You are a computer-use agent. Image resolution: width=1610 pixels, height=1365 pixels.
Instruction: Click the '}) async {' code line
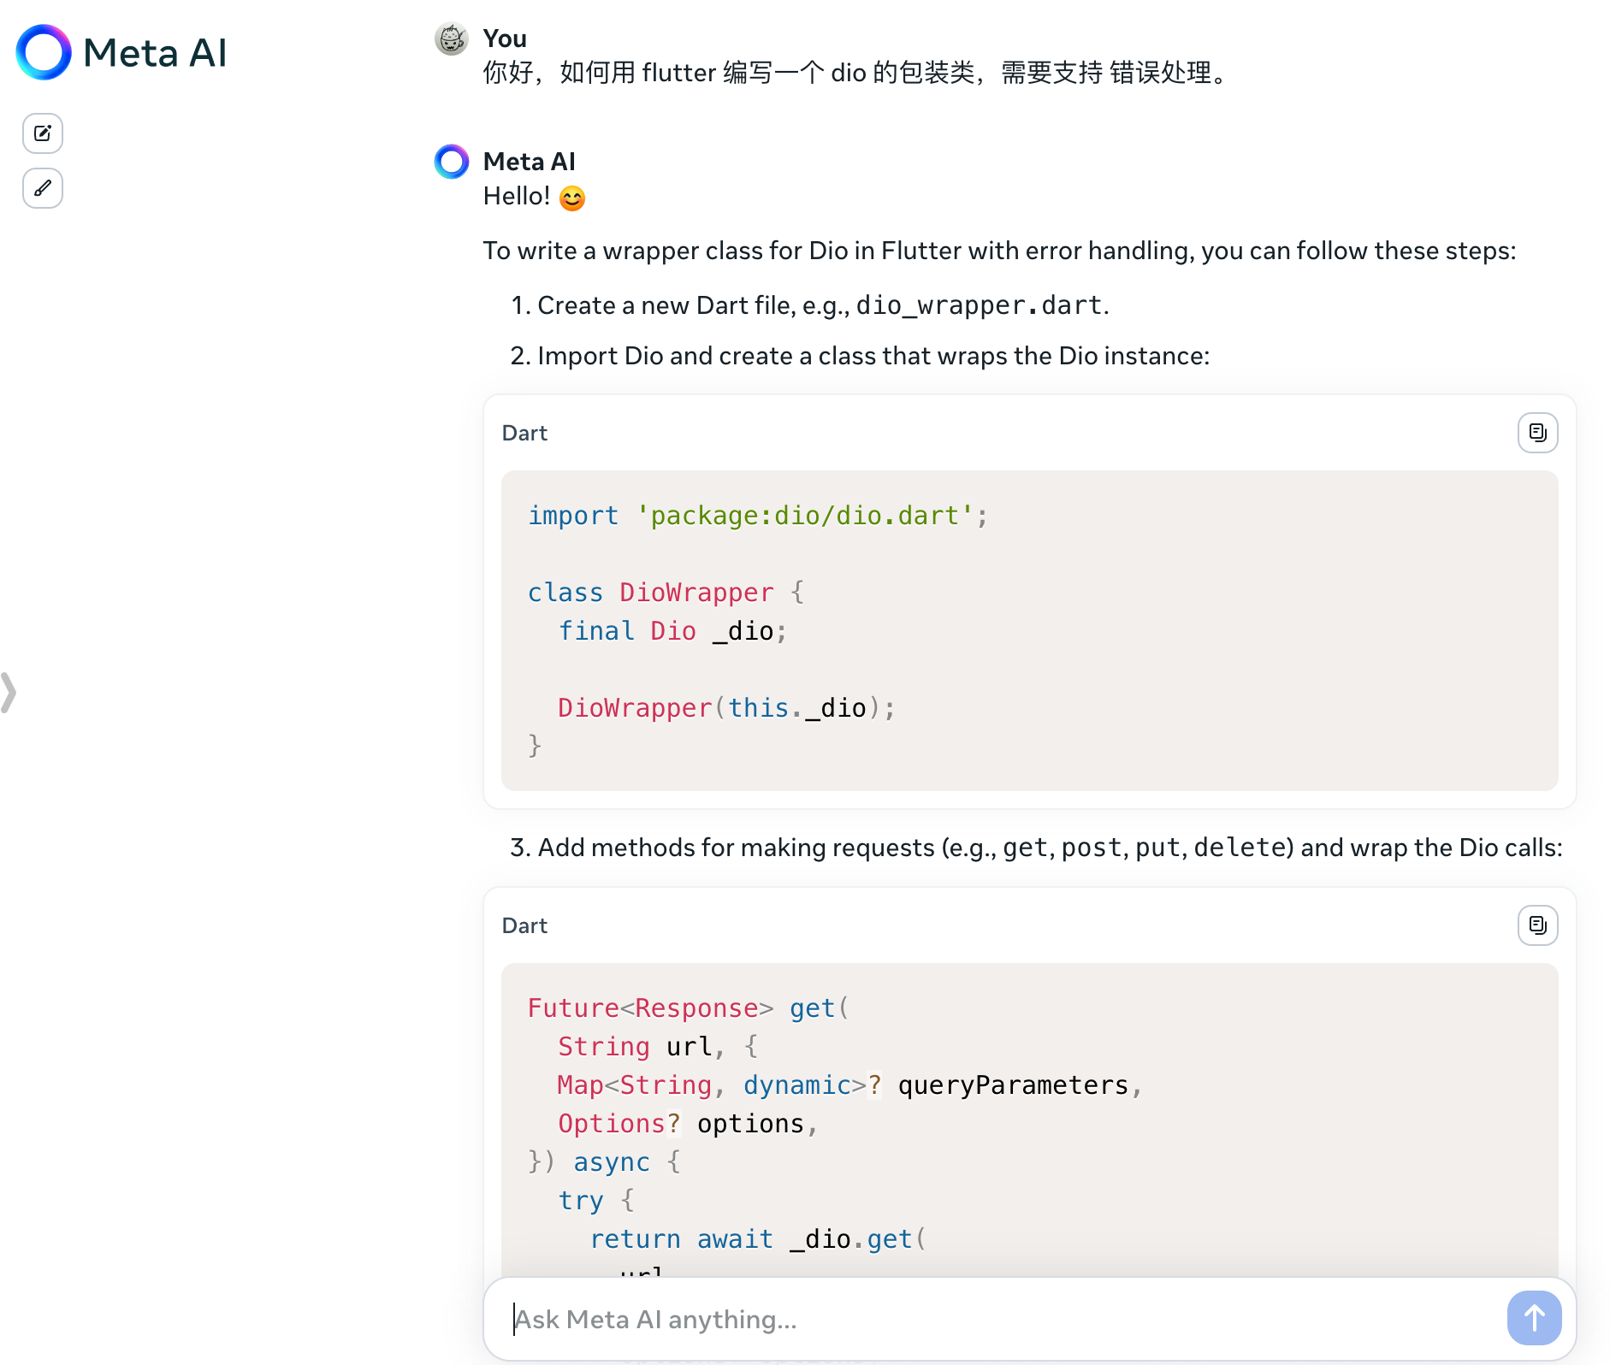pos(604,1162)
